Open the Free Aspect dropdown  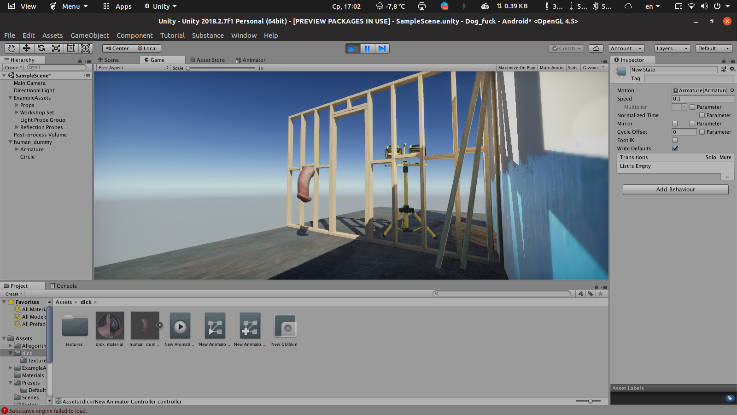tap(133, 68)
